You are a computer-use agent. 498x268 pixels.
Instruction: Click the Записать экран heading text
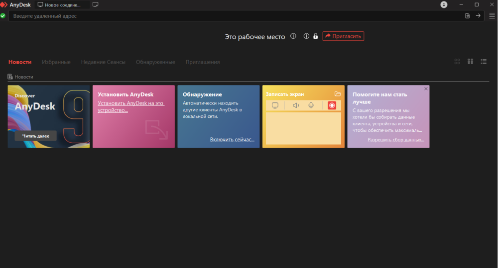(x=285, y=94)
